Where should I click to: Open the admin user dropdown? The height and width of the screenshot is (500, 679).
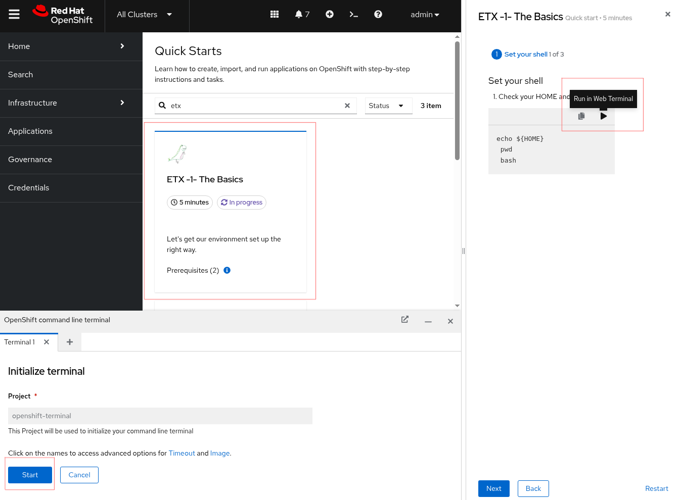point(425,15)
